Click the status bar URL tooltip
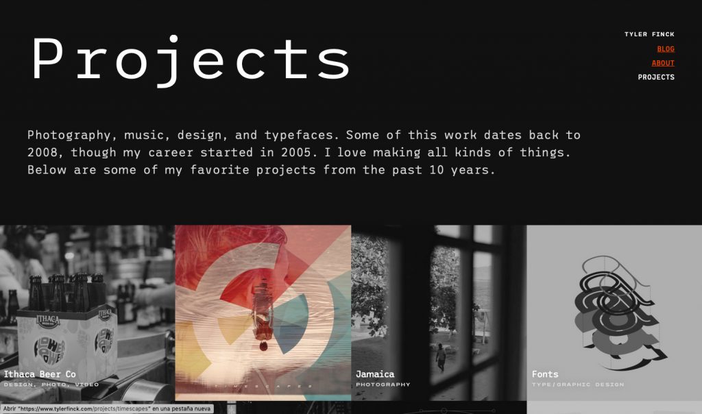 (x=106, y=409)
